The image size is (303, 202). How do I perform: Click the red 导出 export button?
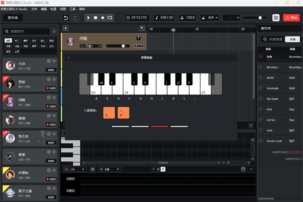pyautogui.click(x=291, y=18)
